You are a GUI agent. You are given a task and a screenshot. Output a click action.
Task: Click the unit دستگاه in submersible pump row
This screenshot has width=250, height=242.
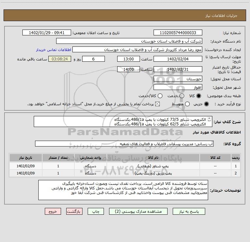coord(90,166)
